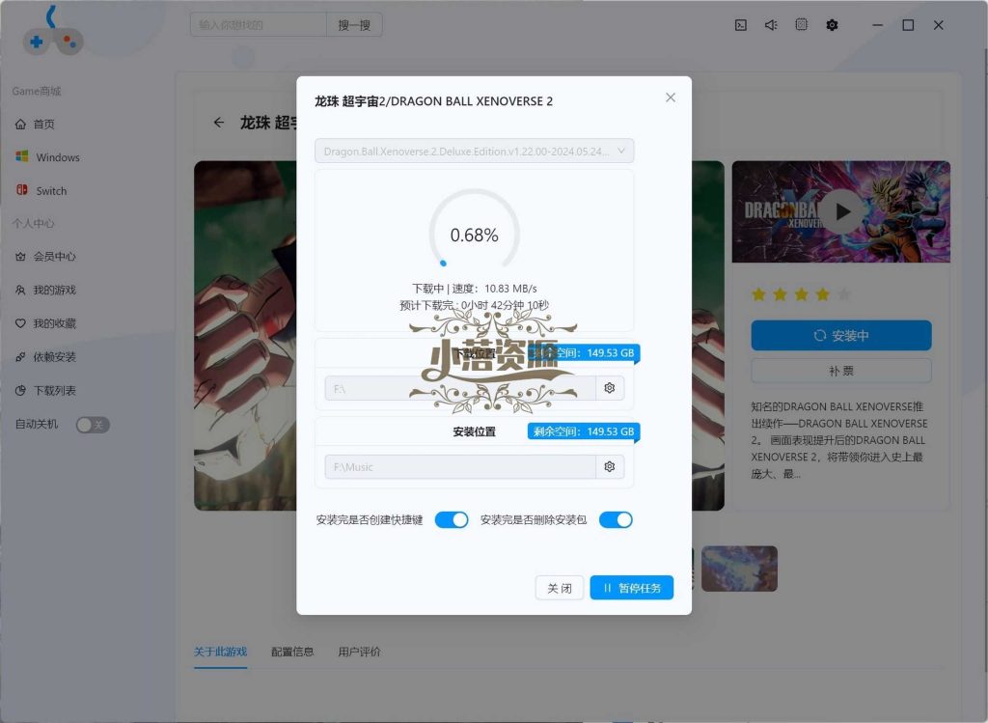
Task: Click the 下载中 speed 10.83 MB/s text
Action: coord(475,289)
